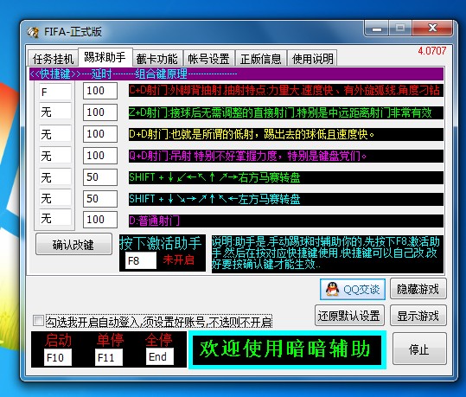This screenshot has height=397, width=466.
Task: Click the FIFA app icon in title bar
Action: pos(33,31)
